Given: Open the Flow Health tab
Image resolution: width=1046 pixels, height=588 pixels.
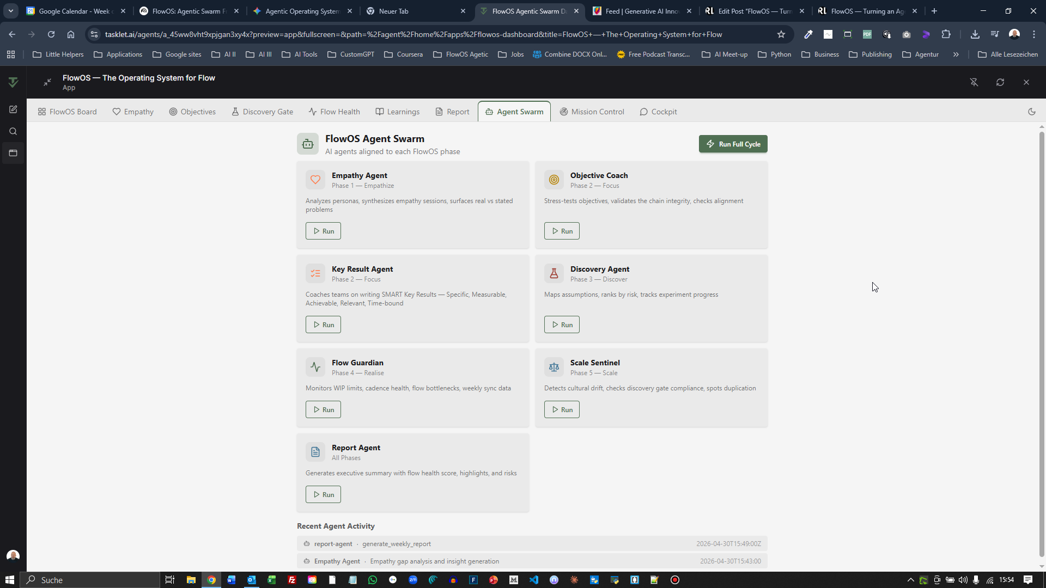Looking at the screenshot, I should click(334, 112).
